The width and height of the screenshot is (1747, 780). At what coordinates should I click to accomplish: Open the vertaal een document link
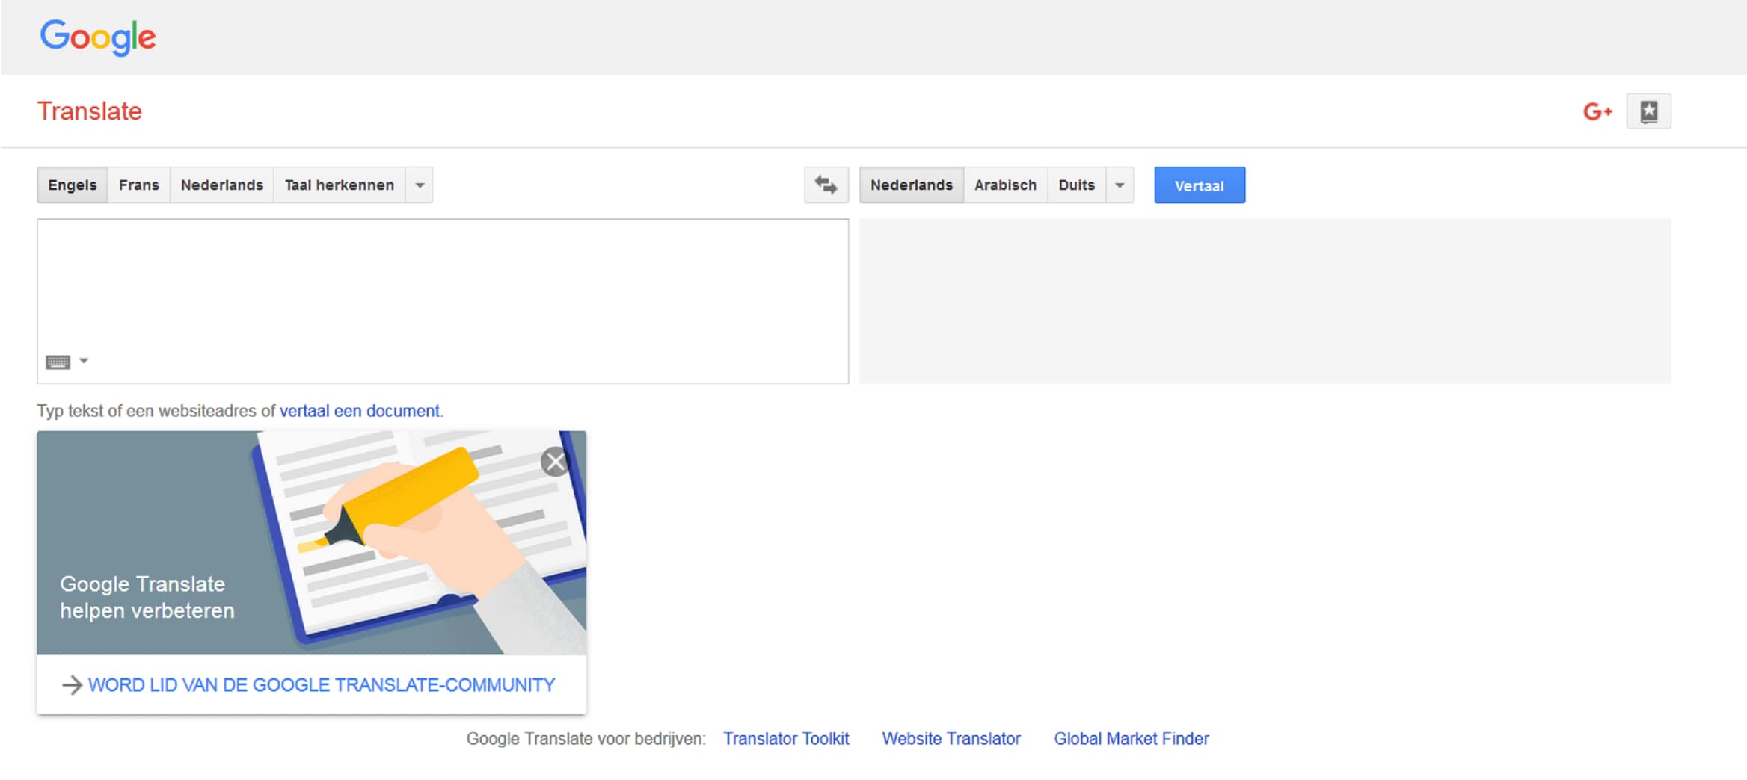pyautogui.click(x=360, y=411)
